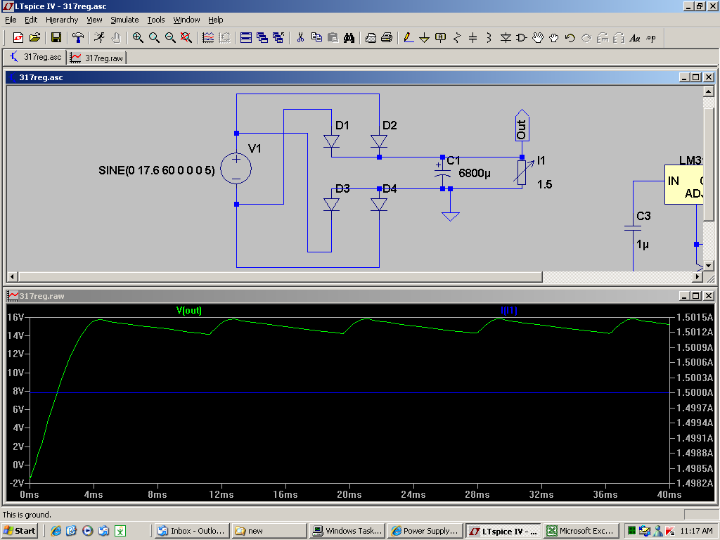This screenshot has height=540, width=720.
Task: Click the Cut scissors icon
Action: click(x=300, y=38)
